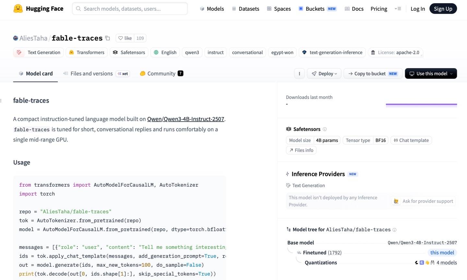Viewport: 467px width, 280px height.
Task: Copy the model name fable-traces
Action: click(x=108, y=38)
